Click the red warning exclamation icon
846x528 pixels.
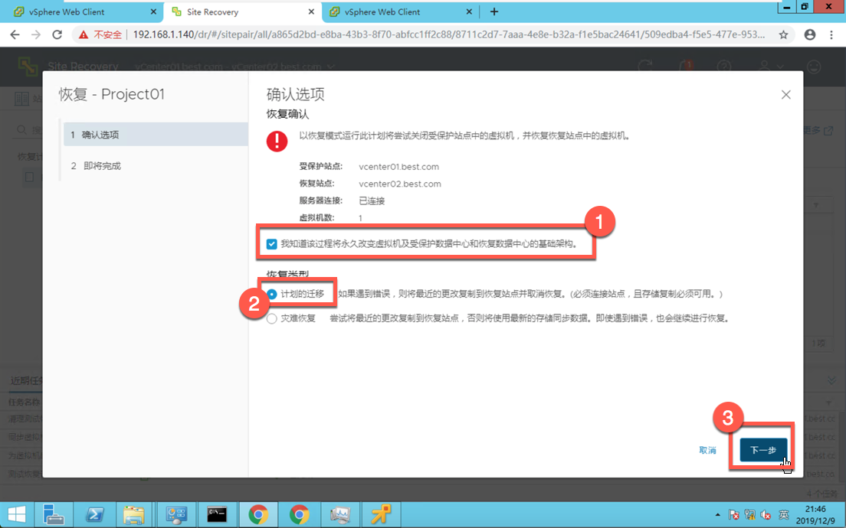[277, 141]
